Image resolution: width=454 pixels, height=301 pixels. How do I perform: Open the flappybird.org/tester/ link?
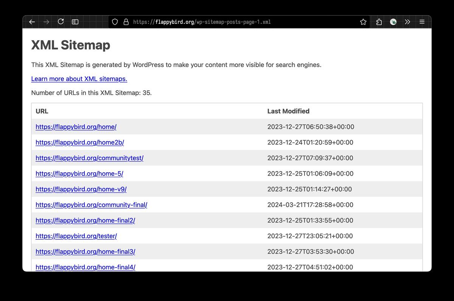point(76,236)
